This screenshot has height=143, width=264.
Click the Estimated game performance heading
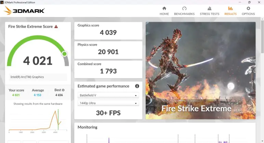point(103,86)
